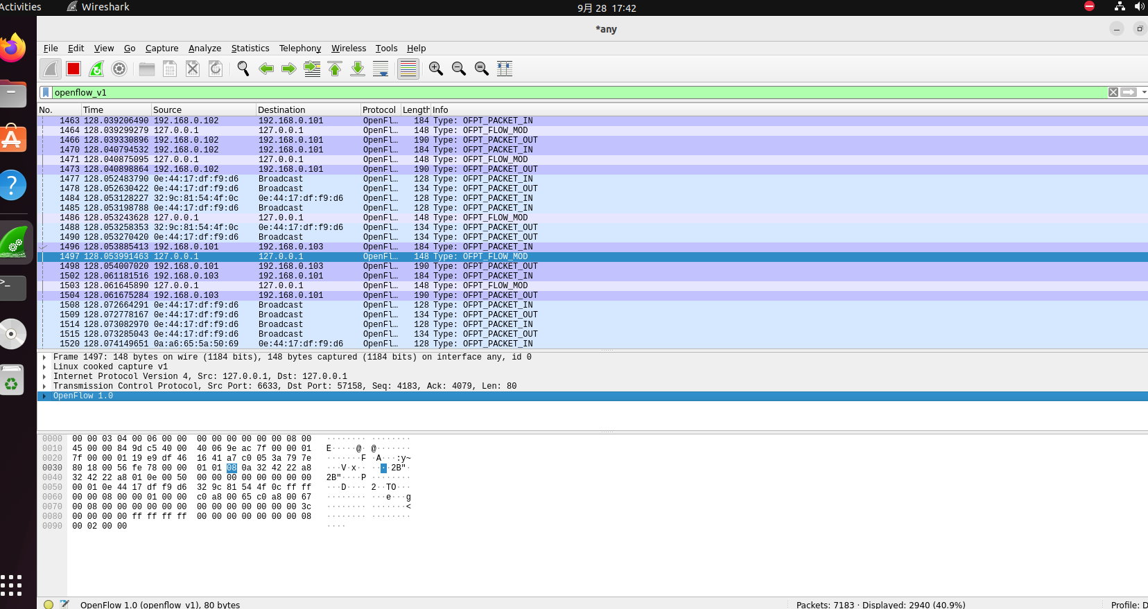The image size is (1148, 609).
Task: Expand Linux cooked capture v1 node
Action: (x=44, y=367)
